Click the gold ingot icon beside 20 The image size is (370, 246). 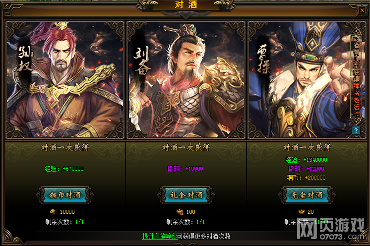pos(302,212)
